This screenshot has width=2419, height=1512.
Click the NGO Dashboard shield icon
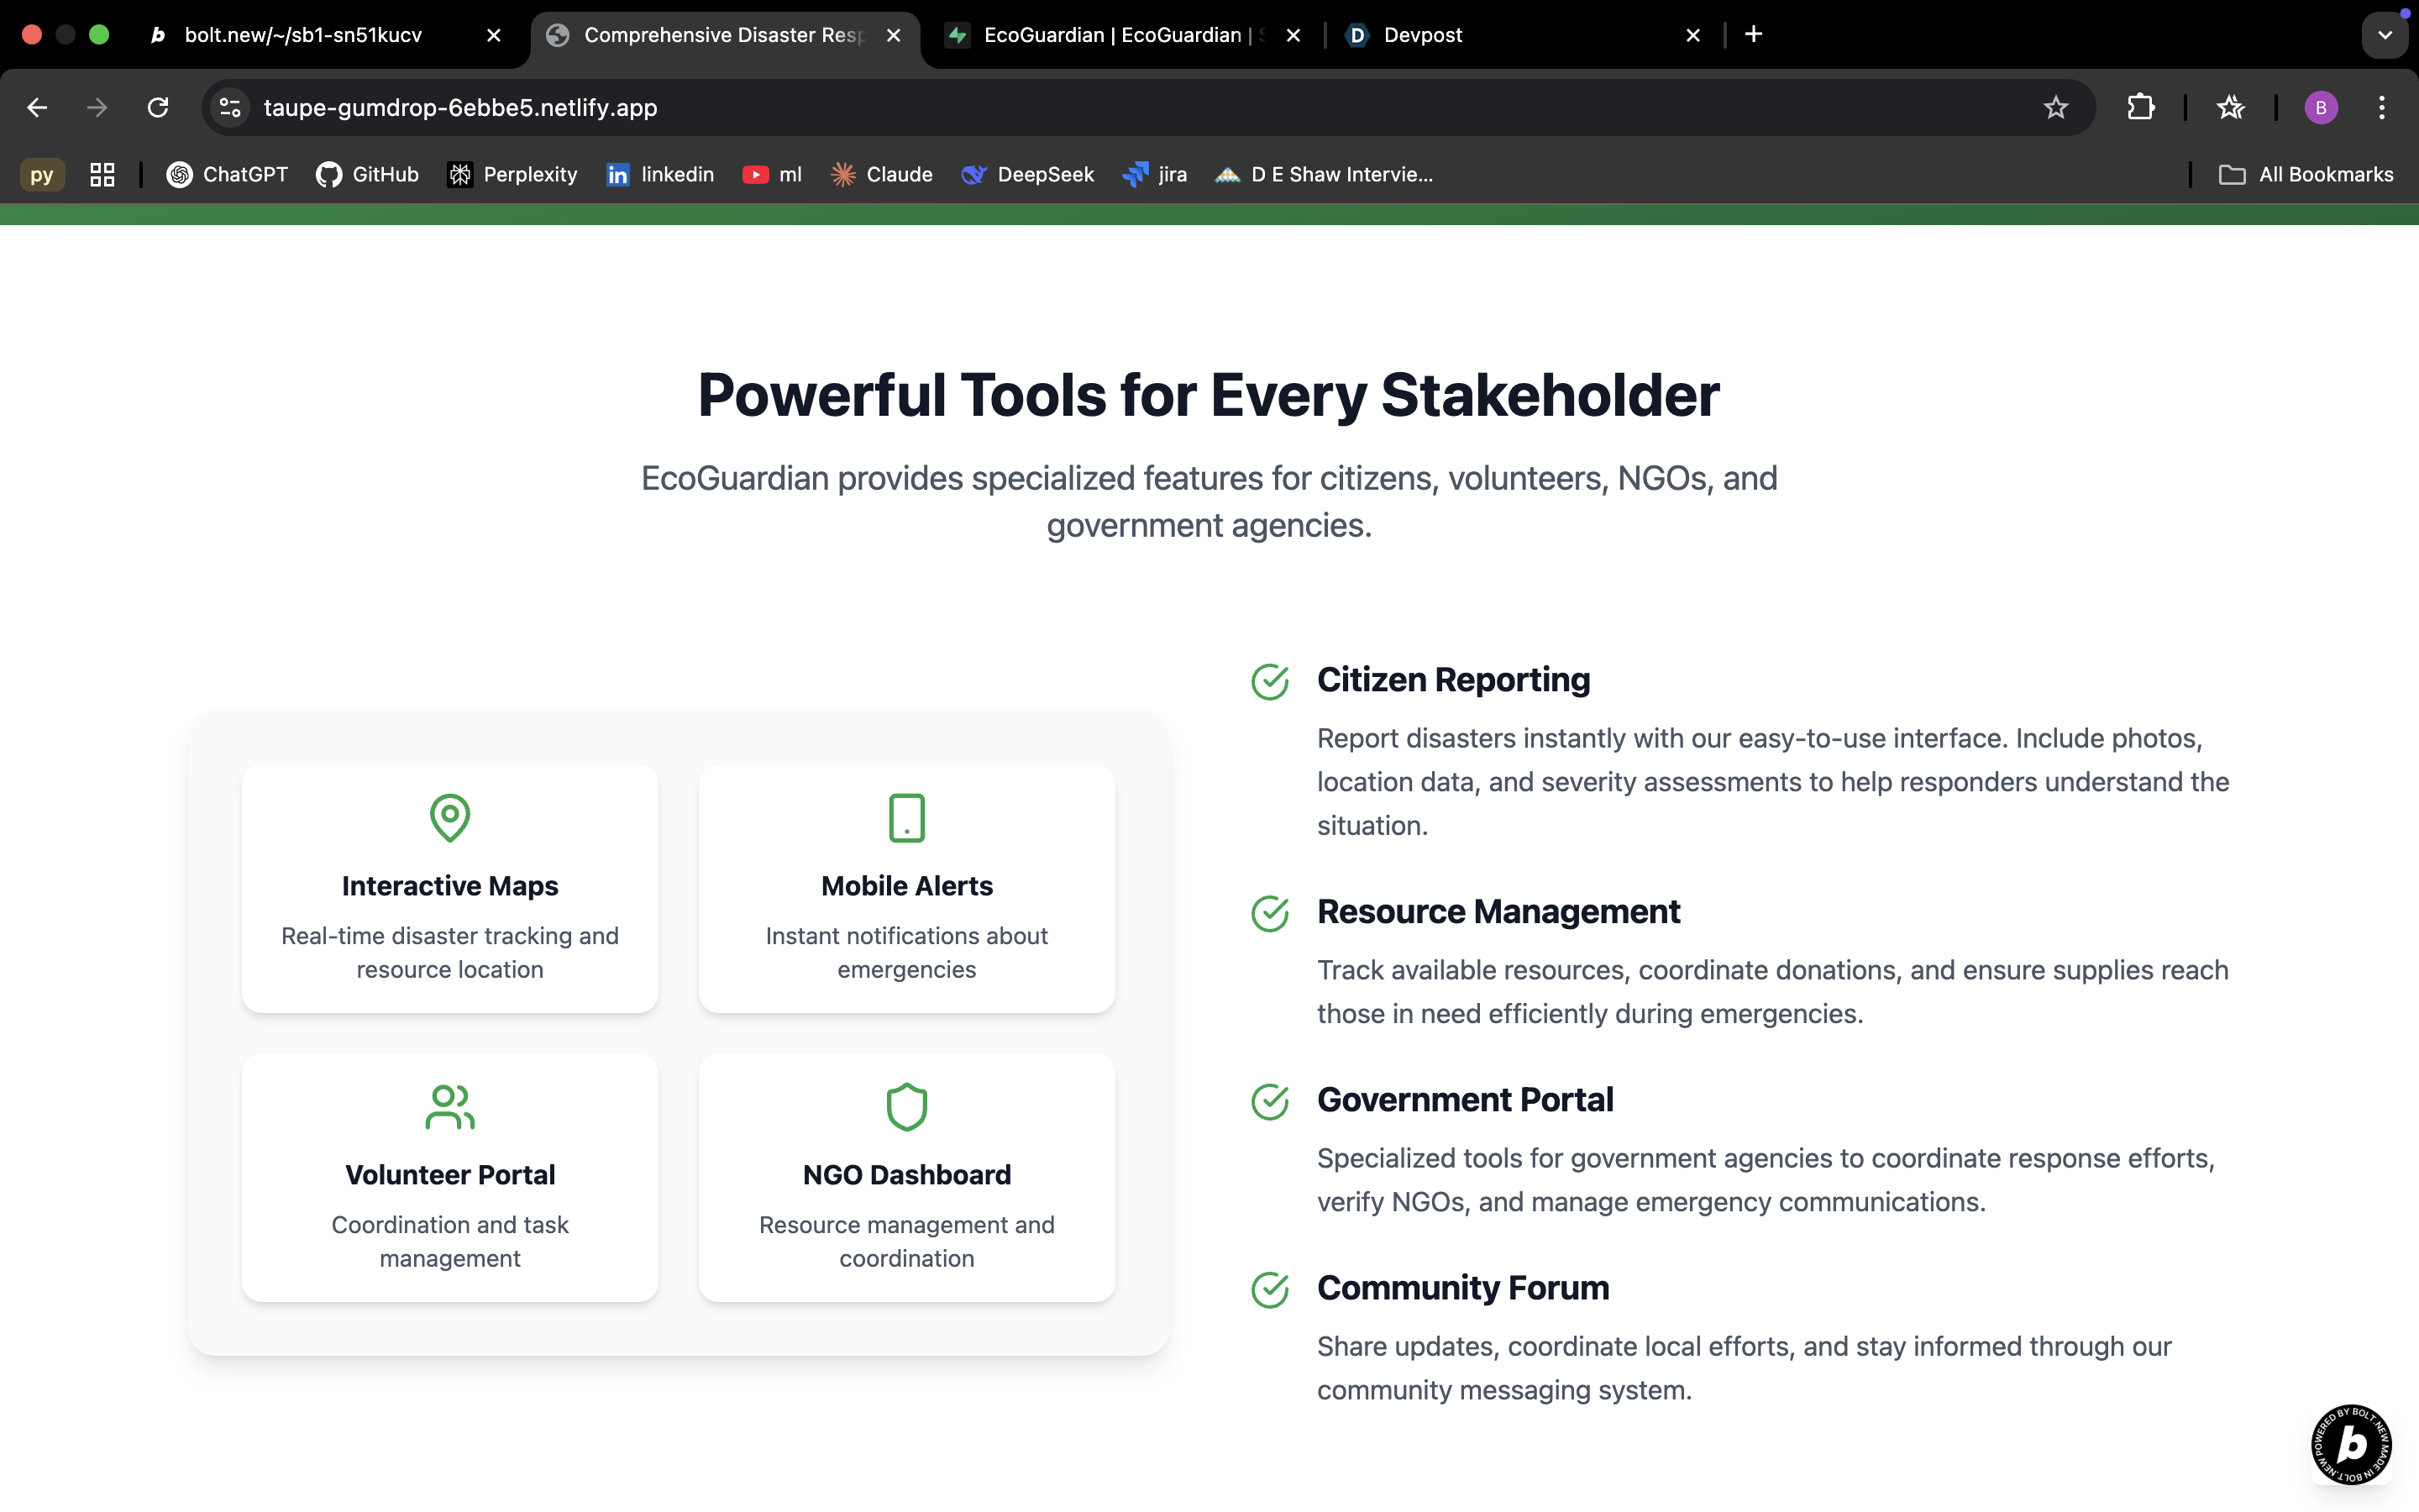(906, 1107)
